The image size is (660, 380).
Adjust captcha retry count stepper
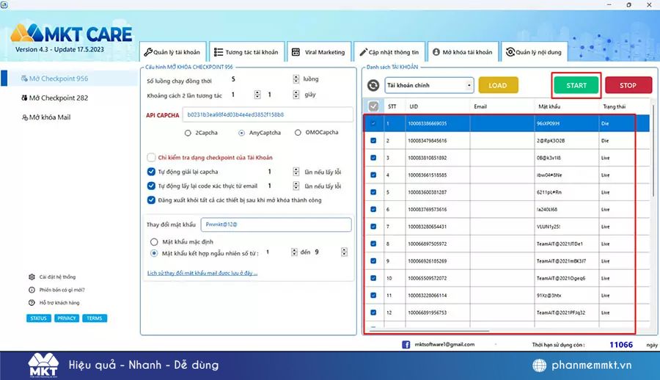click(x=296, y=172)
